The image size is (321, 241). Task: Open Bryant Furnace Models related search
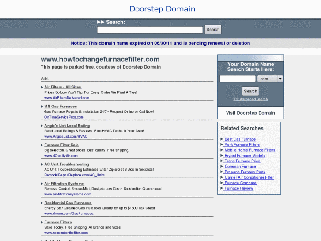click(245, 156)
